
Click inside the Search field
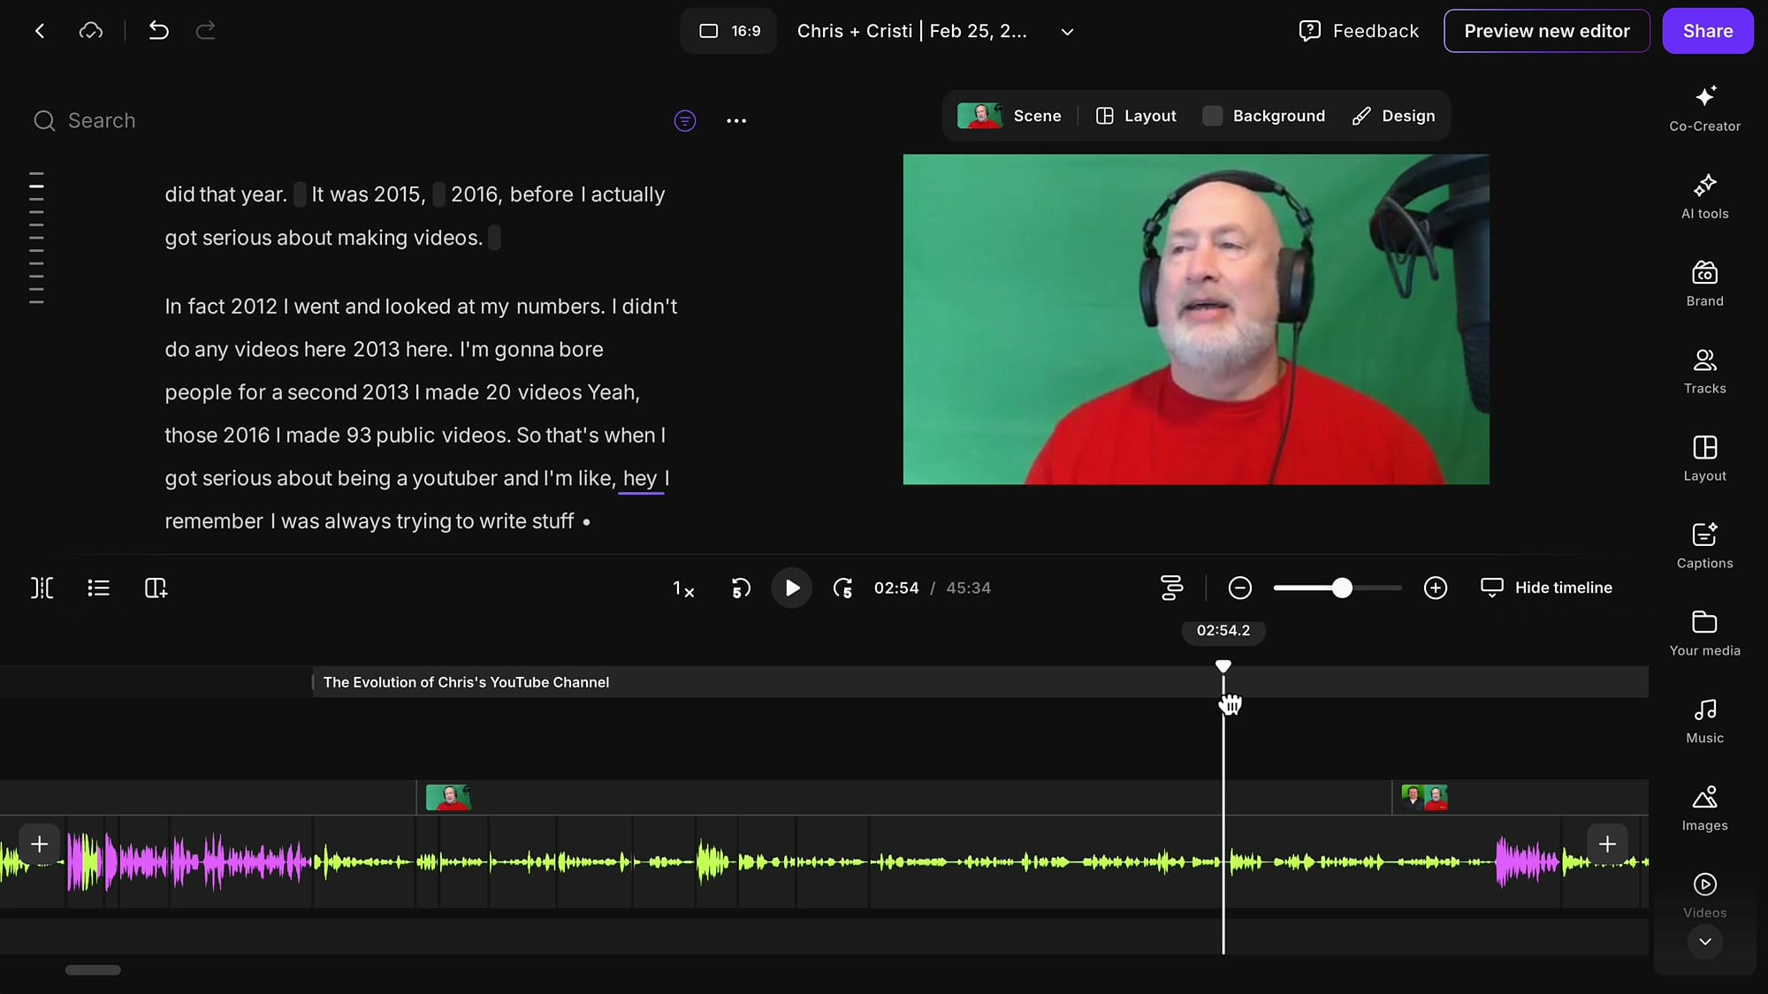tap(102, 120)
